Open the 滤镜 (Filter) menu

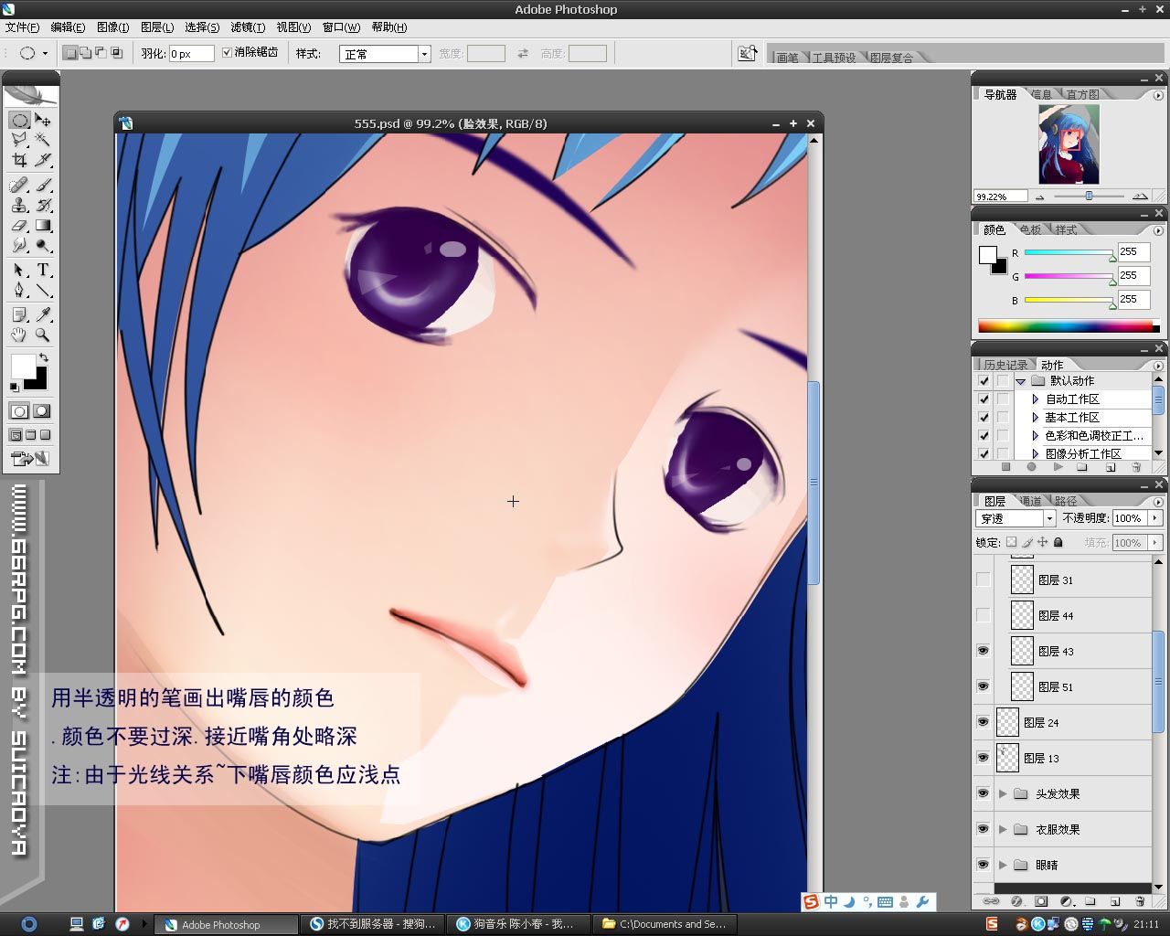click(x=247, y=27)
